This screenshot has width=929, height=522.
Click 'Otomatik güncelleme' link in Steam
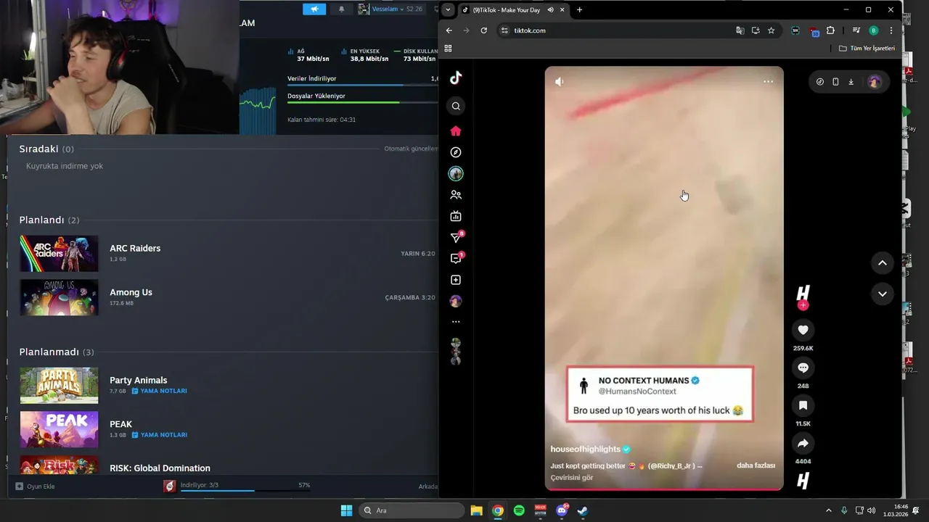tap(411, 149)
